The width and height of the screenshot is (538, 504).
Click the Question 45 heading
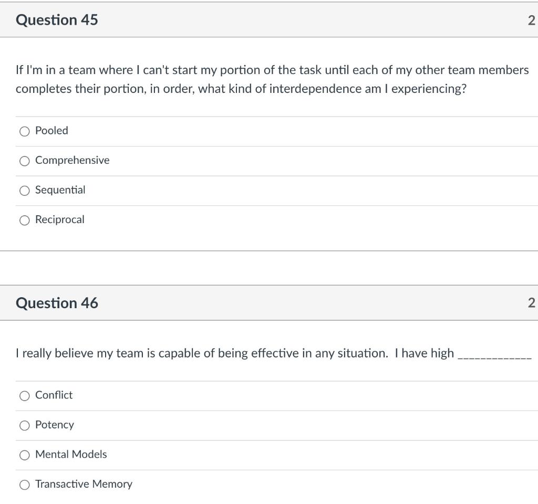tap(57, 20)
